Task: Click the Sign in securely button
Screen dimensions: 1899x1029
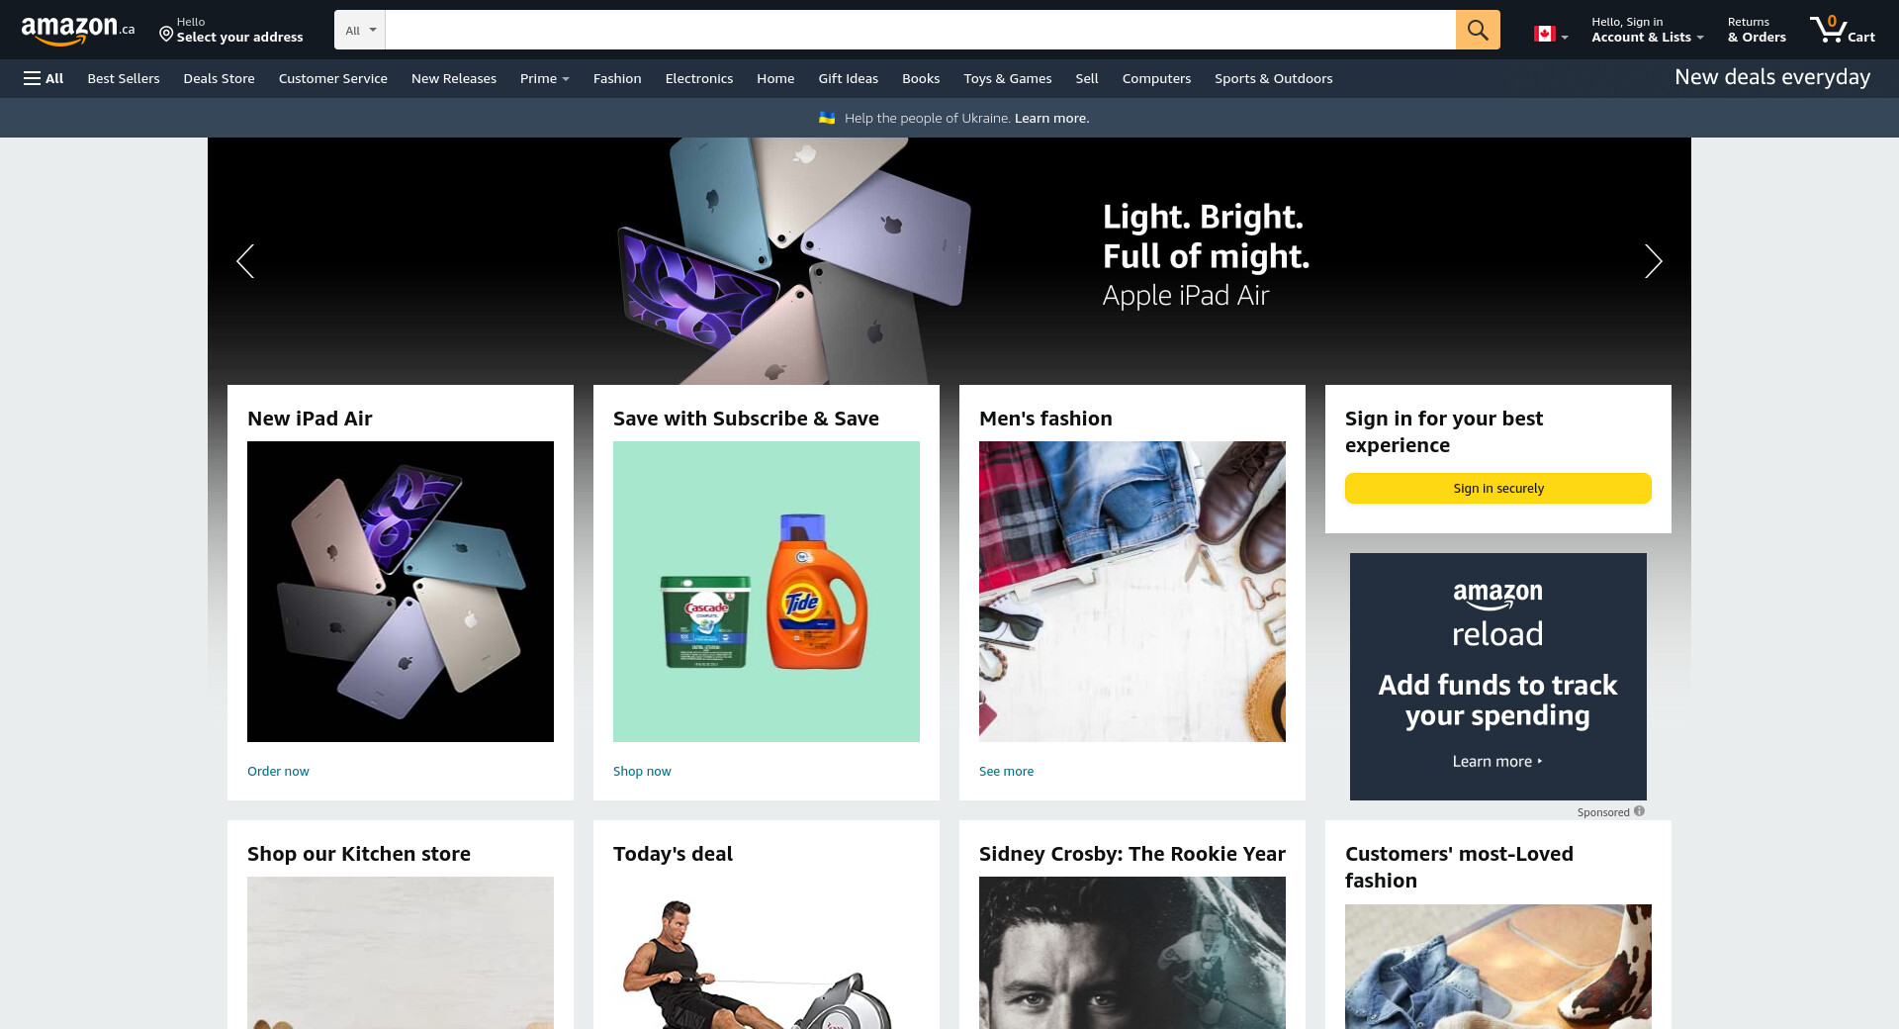Action: tap(1498, 488)
